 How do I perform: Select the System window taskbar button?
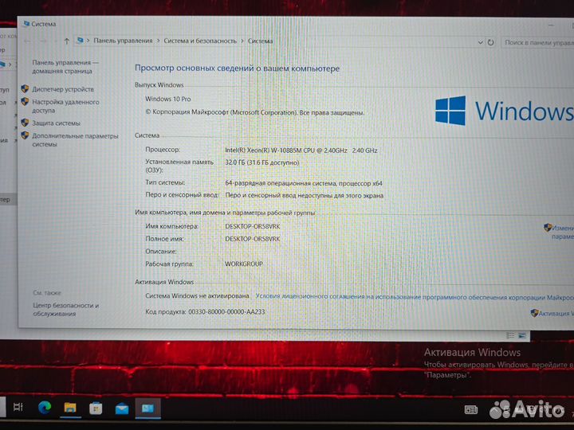(148, 408)
